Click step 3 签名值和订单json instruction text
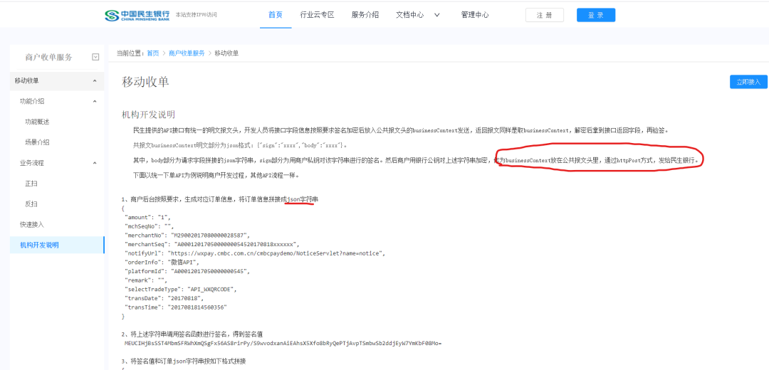The width and height of the screenshot is (769, 370). [184, 361]
